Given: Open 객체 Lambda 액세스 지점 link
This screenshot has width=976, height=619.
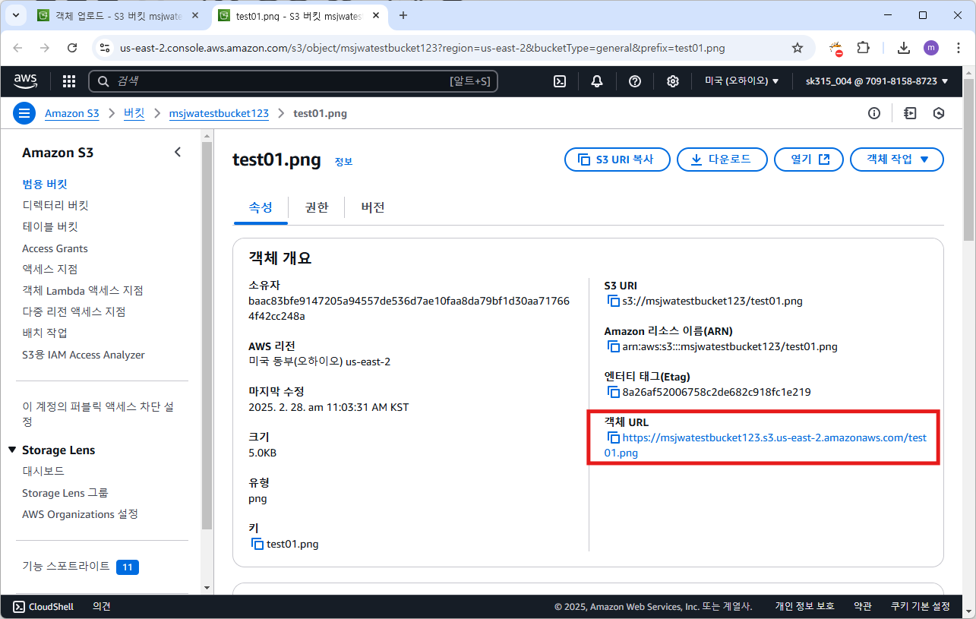Looking at the screenshot, I should pos(83,290).
